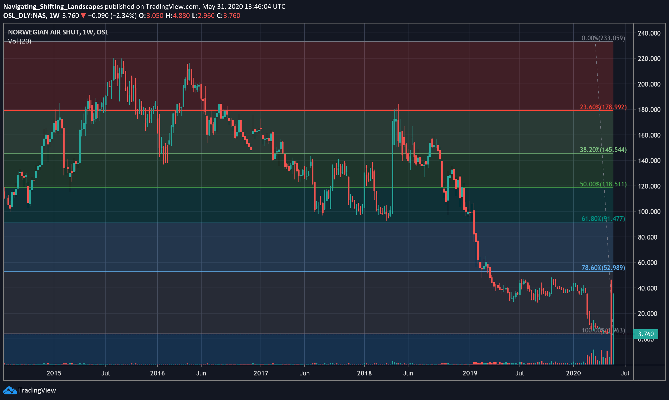Click the 0.00%(233.059) Fibonacci label
This screenshot has width=669, height=400.
603,38
